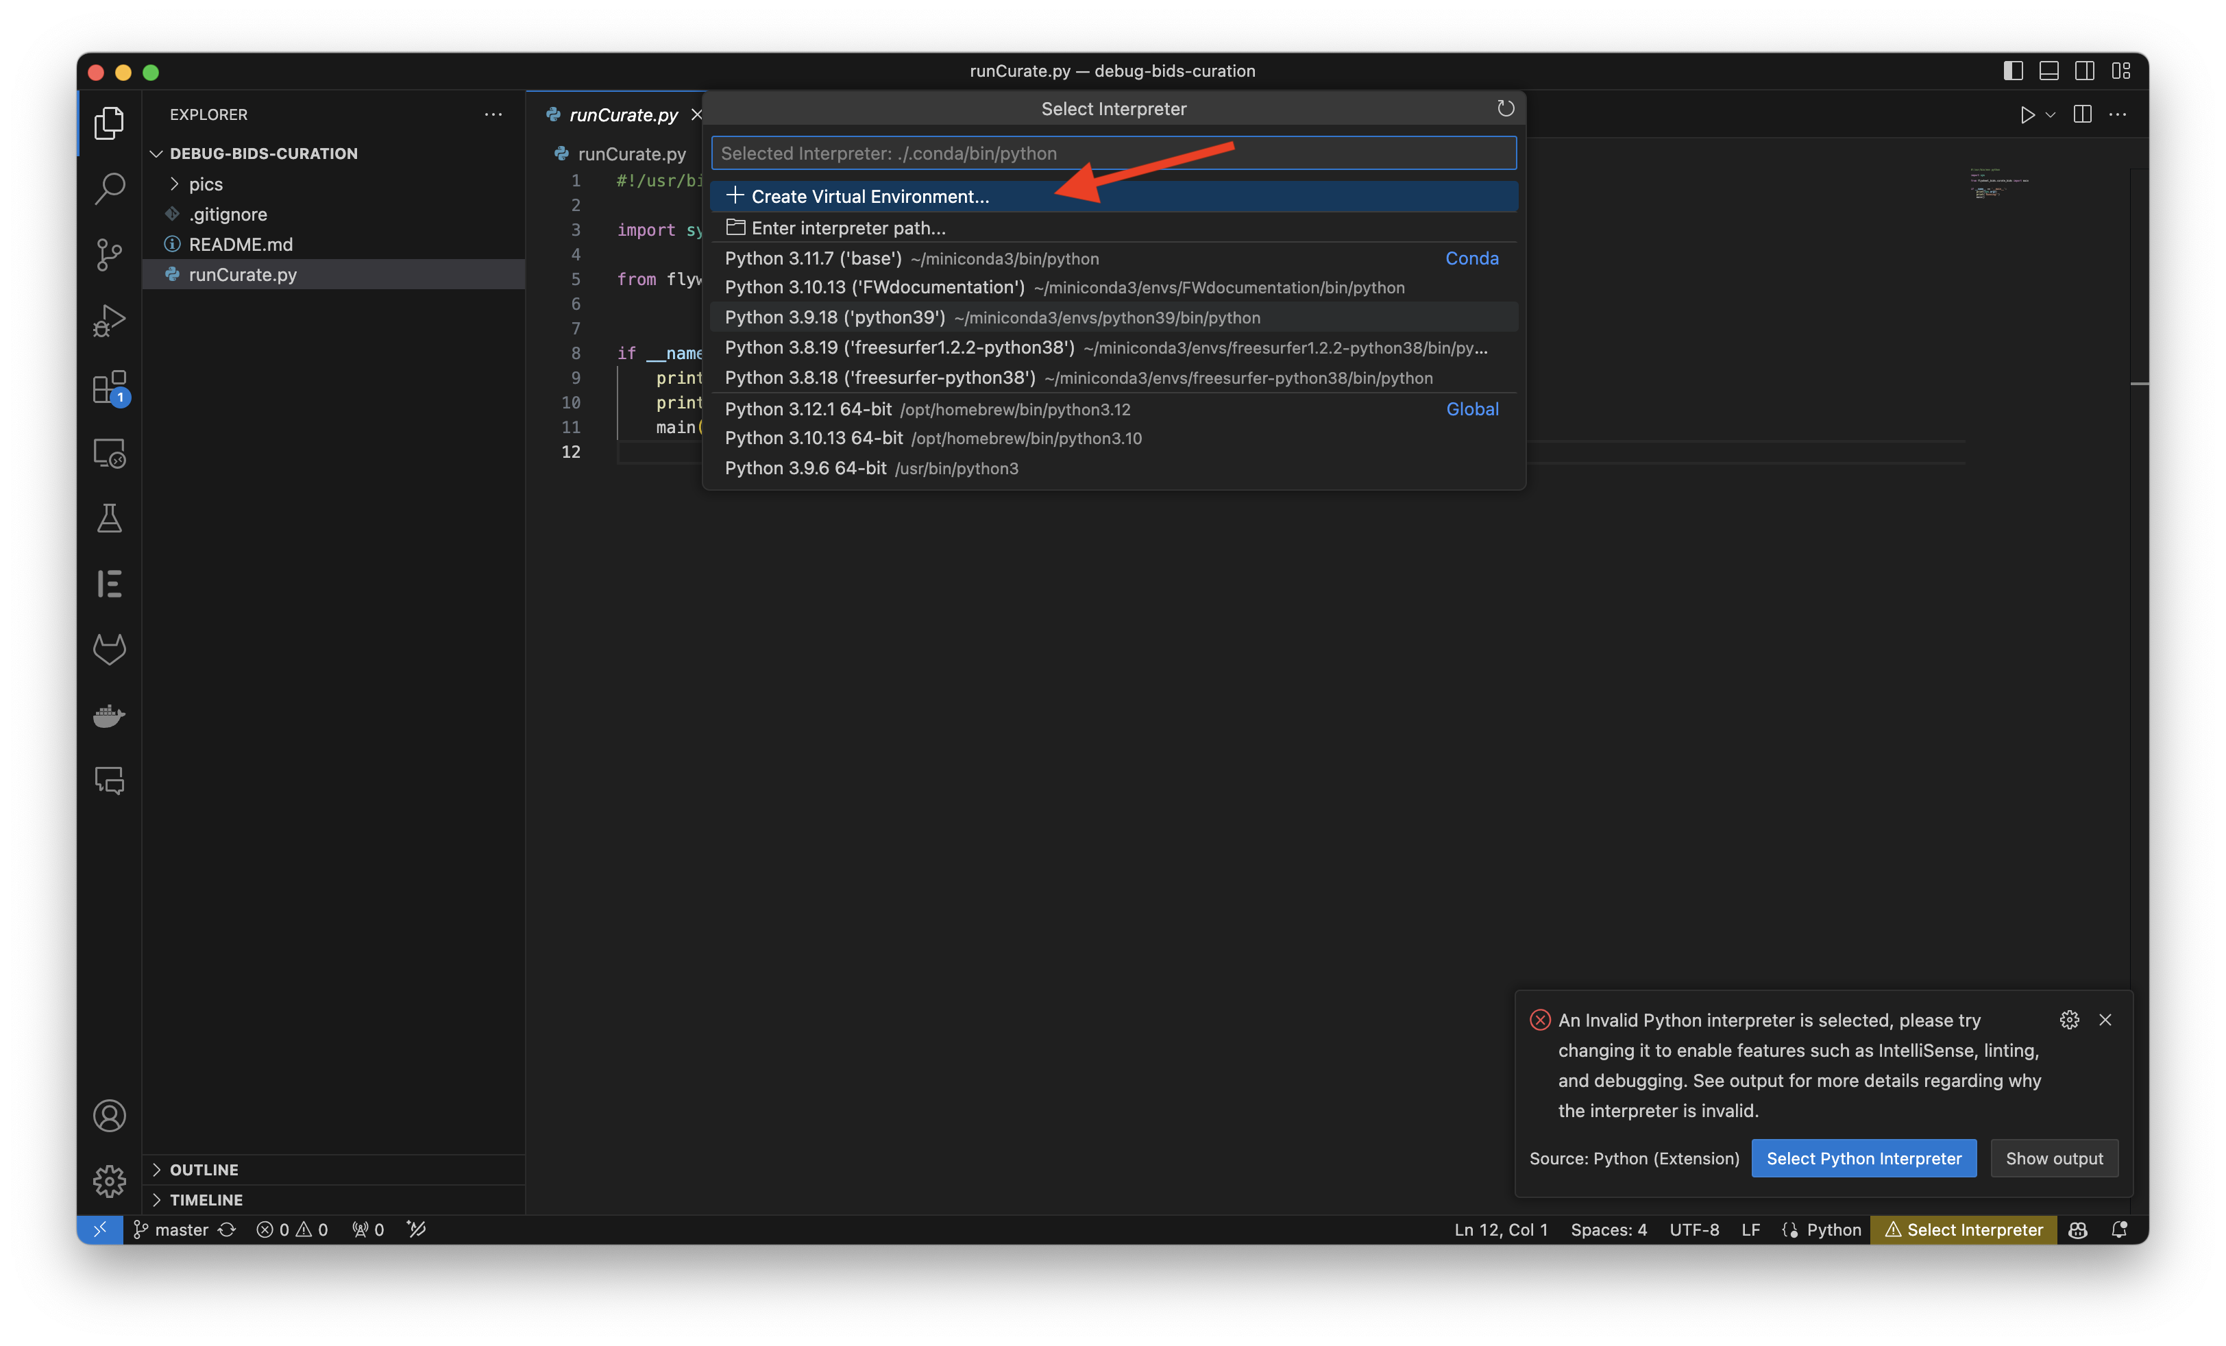Select Python 3.12.1 64-bit homebrew interpreter
The width and height of the screenshot is (2226, 1346).
point(1114,409)
